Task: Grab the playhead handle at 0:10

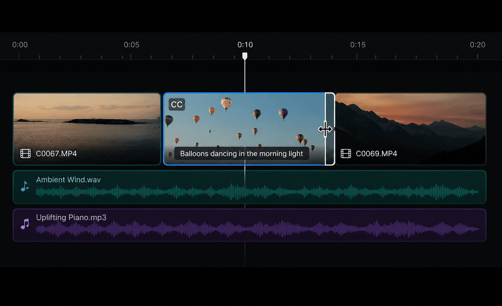Action: (x=245, y=56)
